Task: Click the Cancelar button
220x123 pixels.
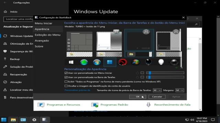Action: (157, 97)
